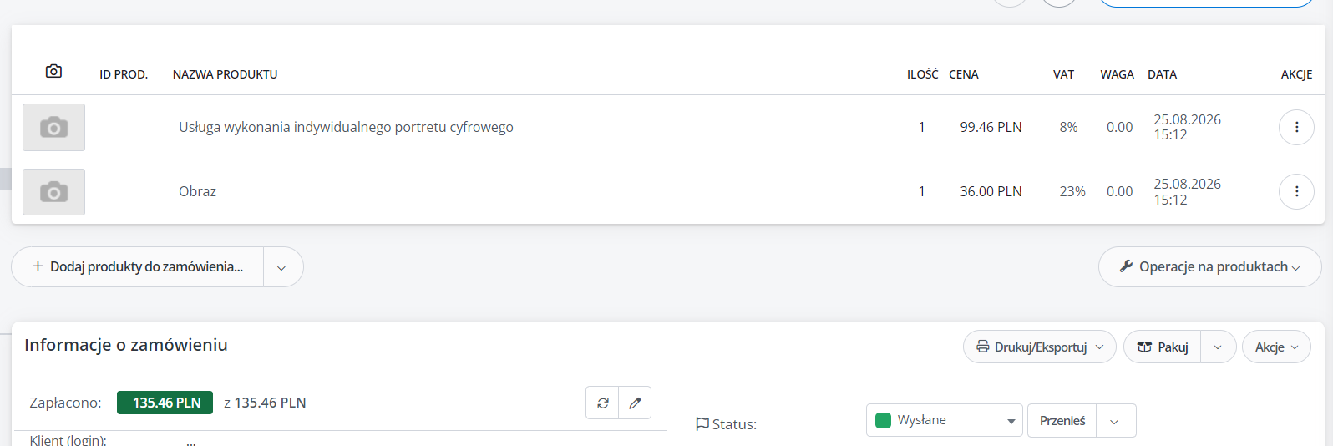Click the Przenieś button
This screenshot has height=446, width=1333.
pos(1062,421)
